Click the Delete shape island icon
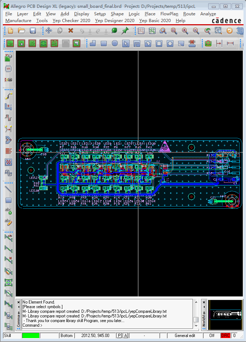 click(x=192, y=43)
